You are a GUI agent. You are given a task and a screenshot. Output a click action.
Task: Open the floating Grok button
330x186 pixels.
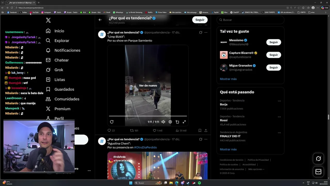318,159
